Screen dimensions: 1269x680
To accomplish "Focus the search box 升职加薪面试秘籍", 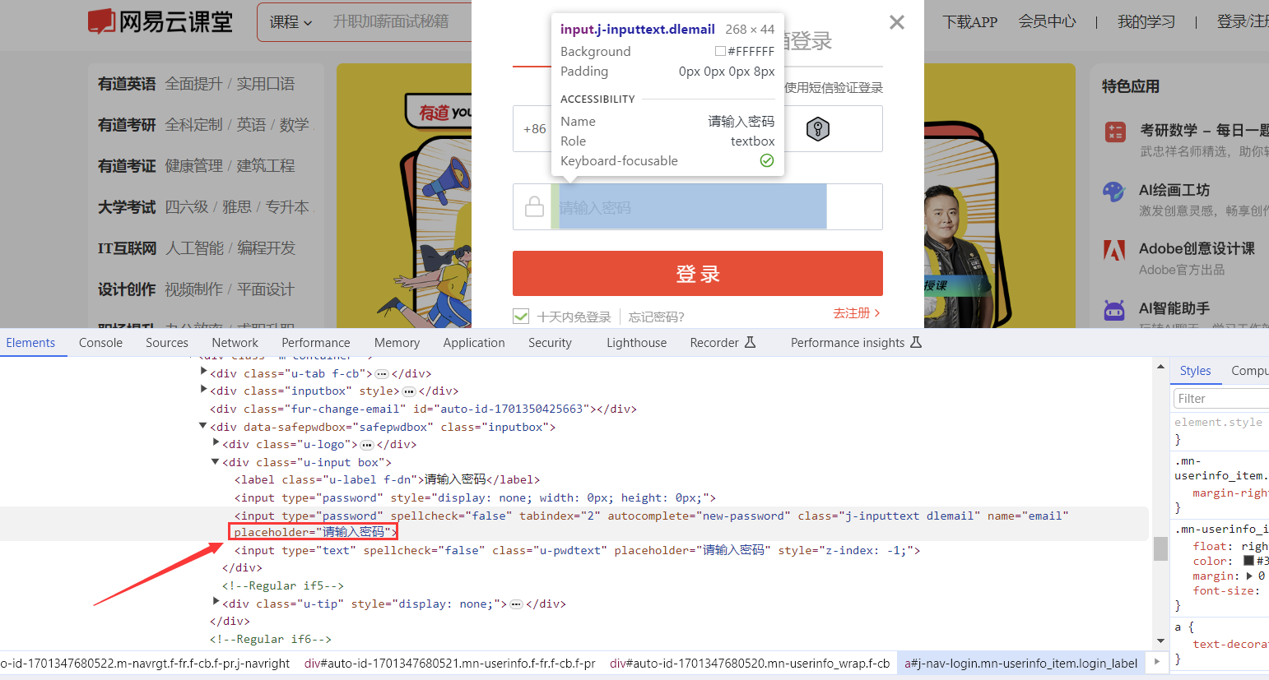I will [x=391, y=22].
